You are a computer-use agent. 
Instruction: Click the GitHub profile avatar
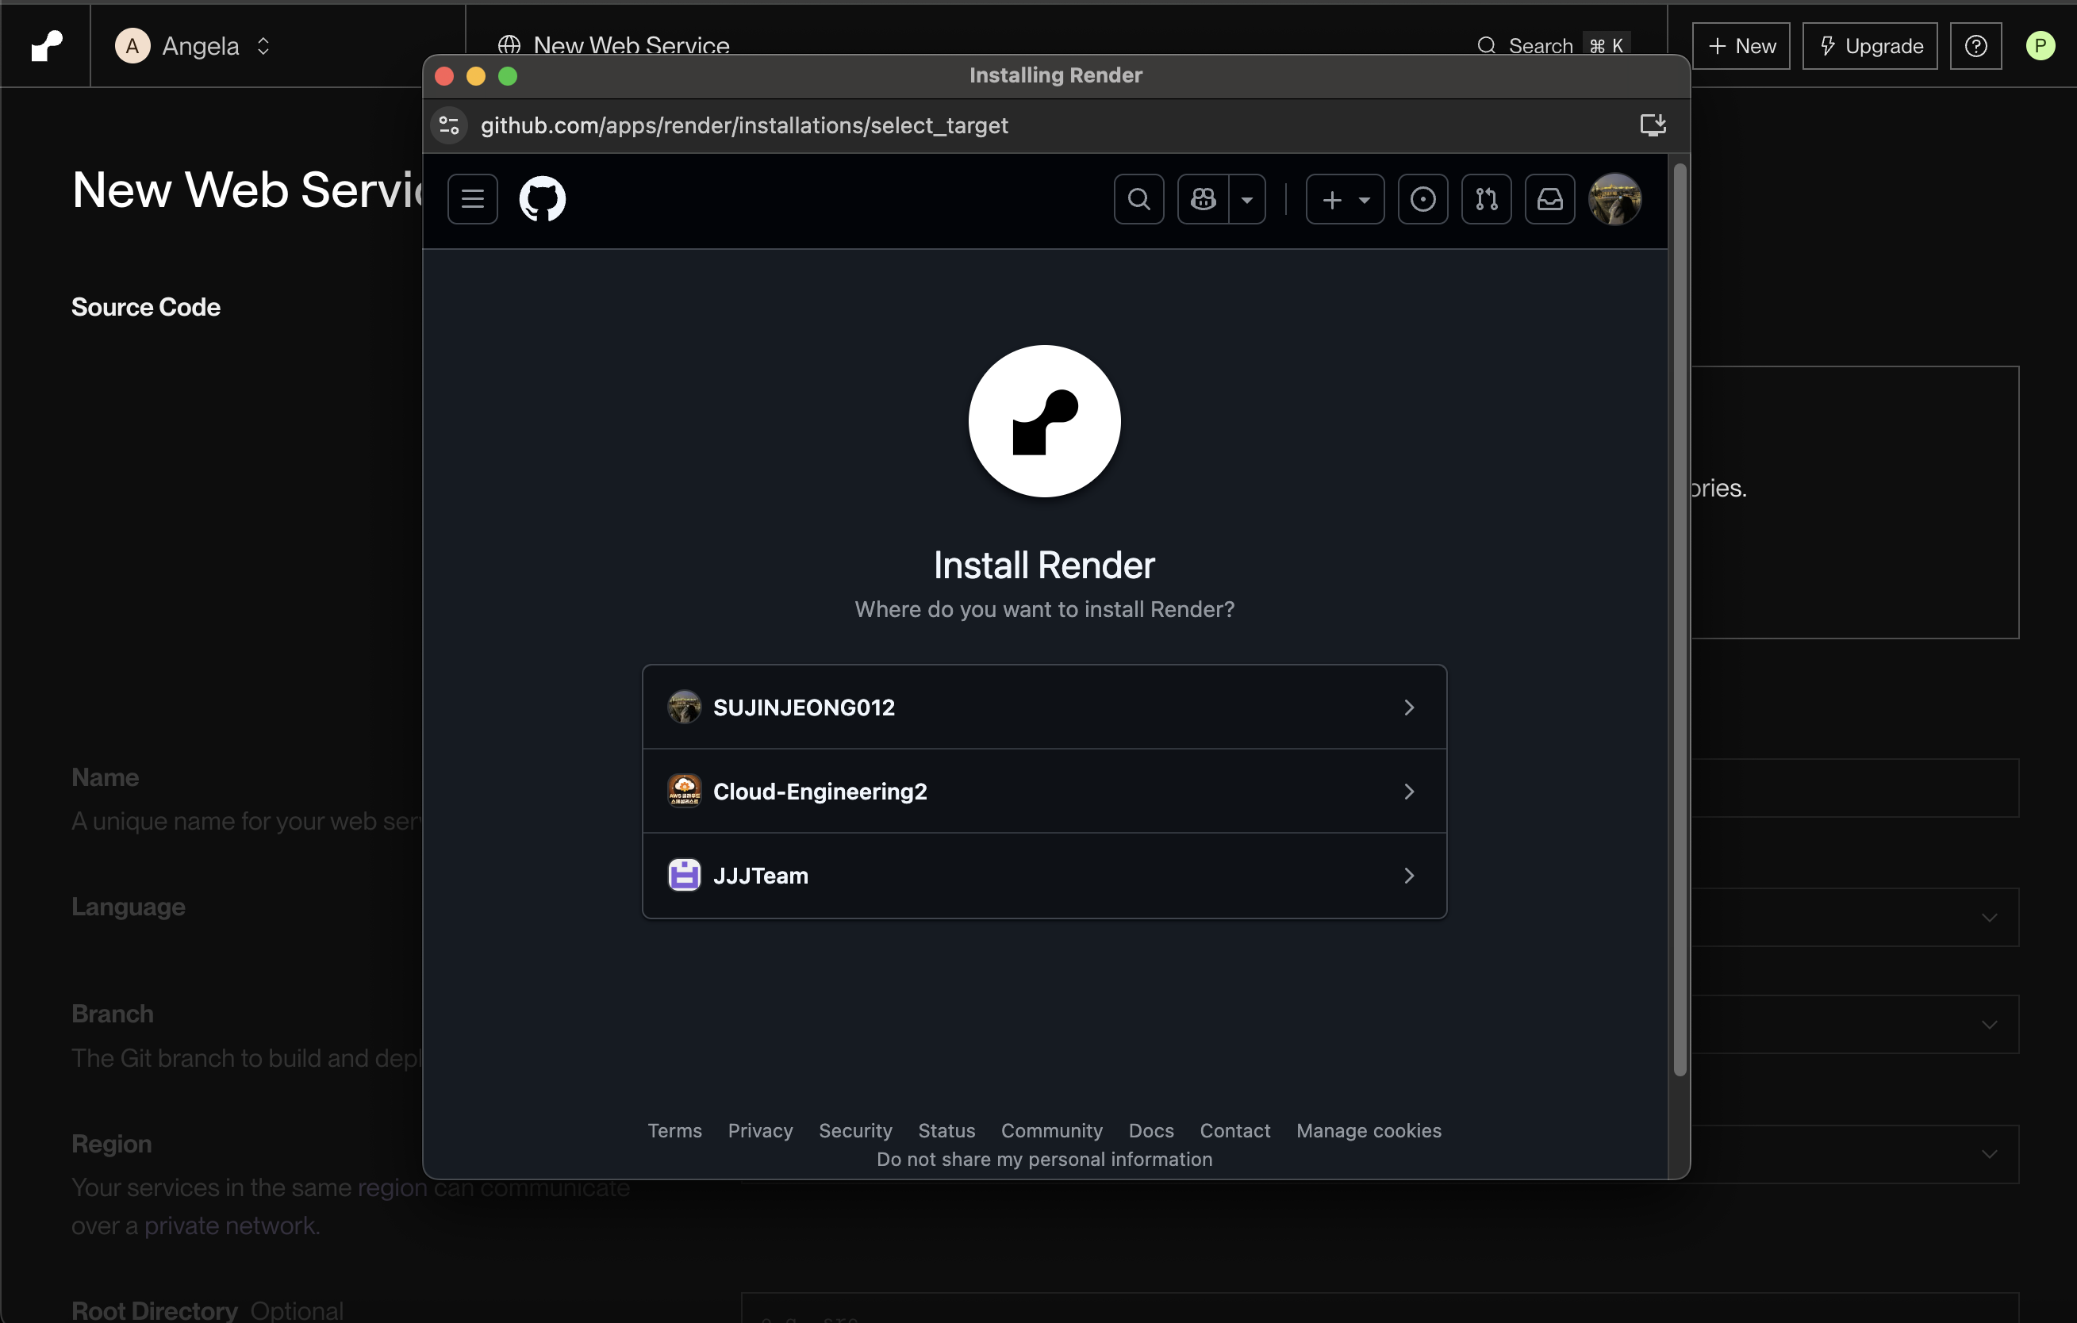coord(1614,199)
